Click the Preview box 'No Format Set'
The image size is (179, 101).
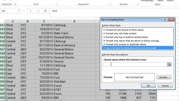[135, 77]
